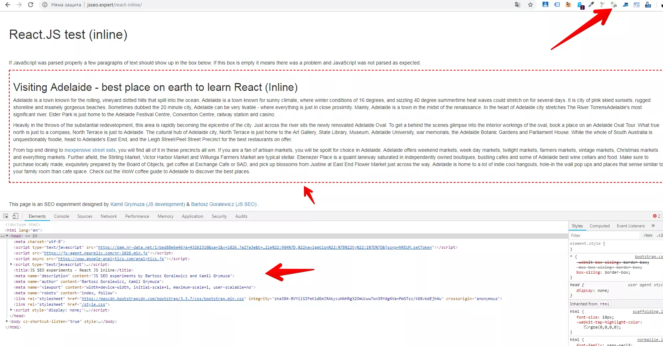Open the Computed styles tab
The image size is (663, 346).
(x=600, y=226)
